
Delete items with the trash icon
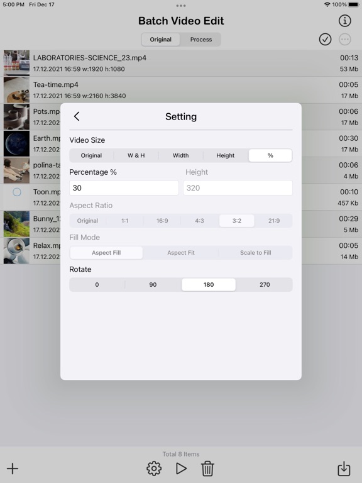[207, 469]
